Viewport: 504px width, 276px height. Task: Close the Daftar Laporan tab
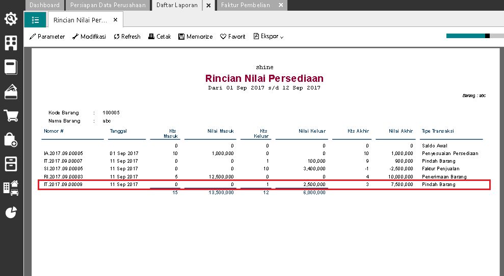pyautogui.click(x=208, y=6)
